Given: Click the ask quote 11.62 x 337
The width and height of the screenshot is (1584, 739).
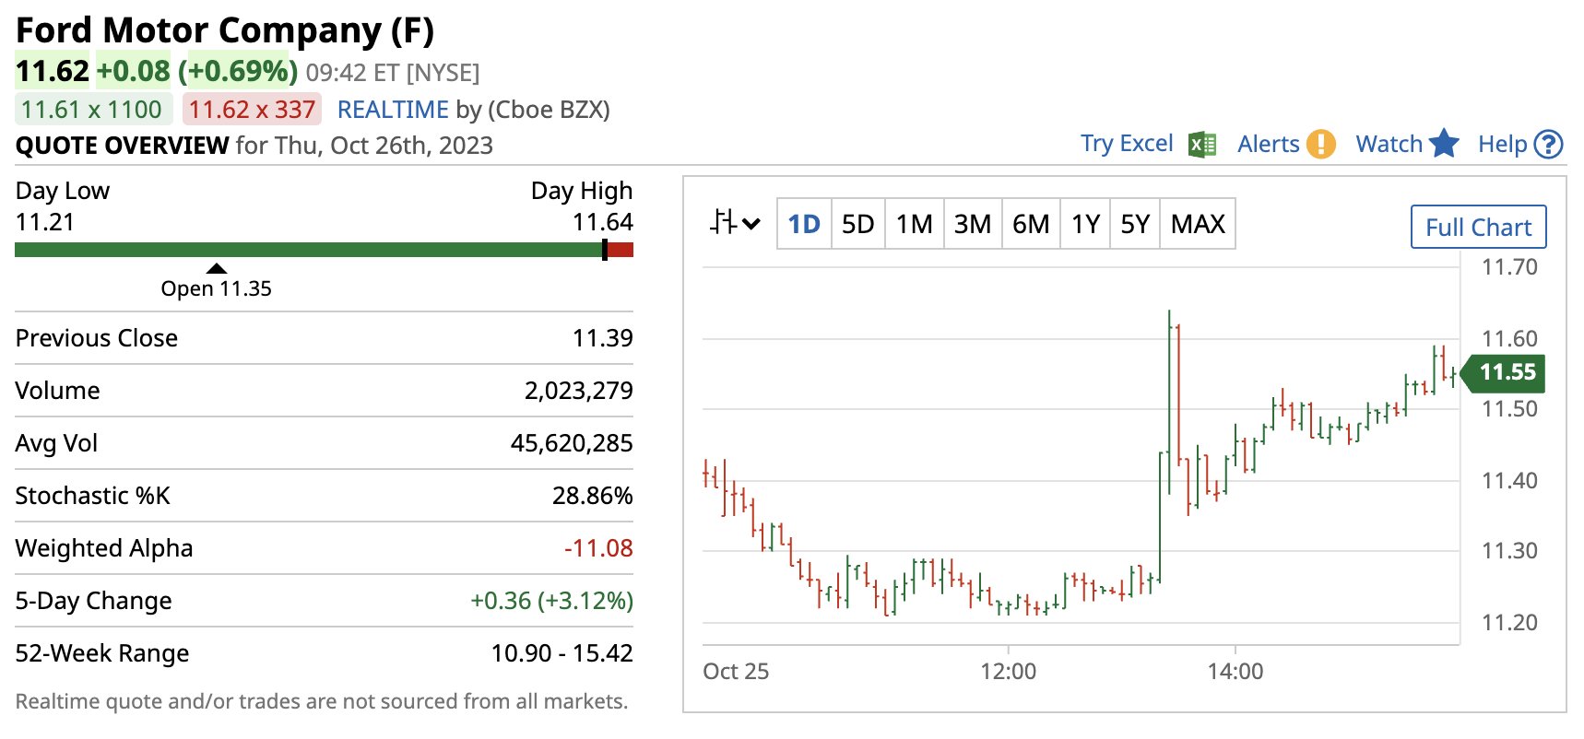Looking at the screenshot, I should click(x=252, y=110).
